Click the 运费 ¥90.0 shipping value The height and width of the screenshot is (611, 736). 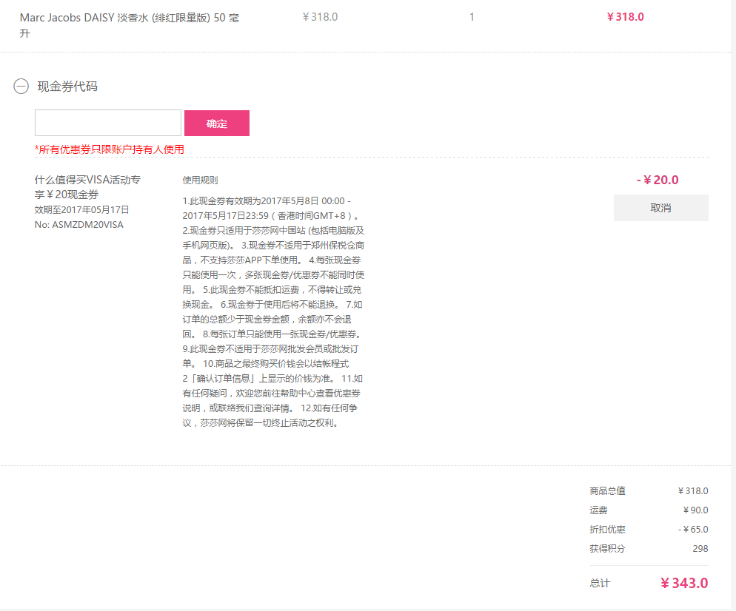click(x=695, y=510)
